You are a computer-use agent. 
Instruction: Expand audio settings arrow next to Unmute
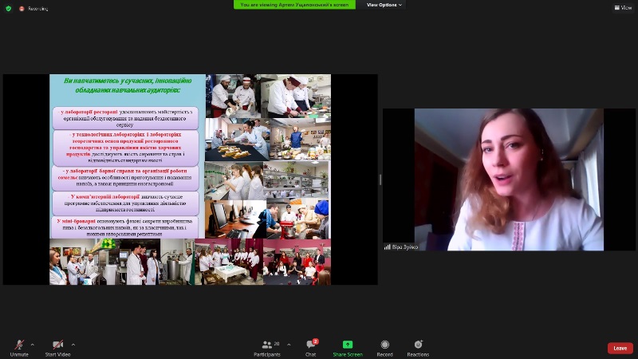coord(33,345)
